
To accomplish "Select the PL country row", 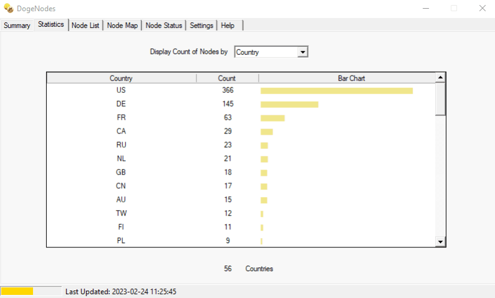I will coord(121,240).
